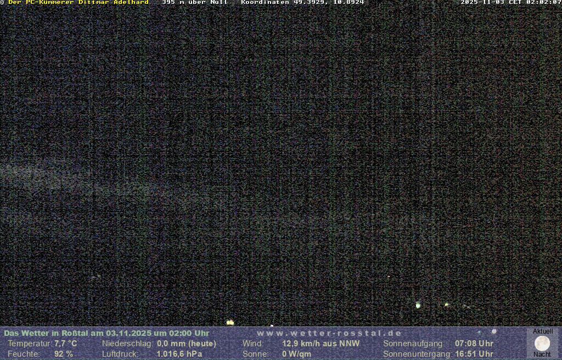Click the Nacht label below the moon
Image resolution: width=562 pixels, height=360 pixels.
(542, 355)
